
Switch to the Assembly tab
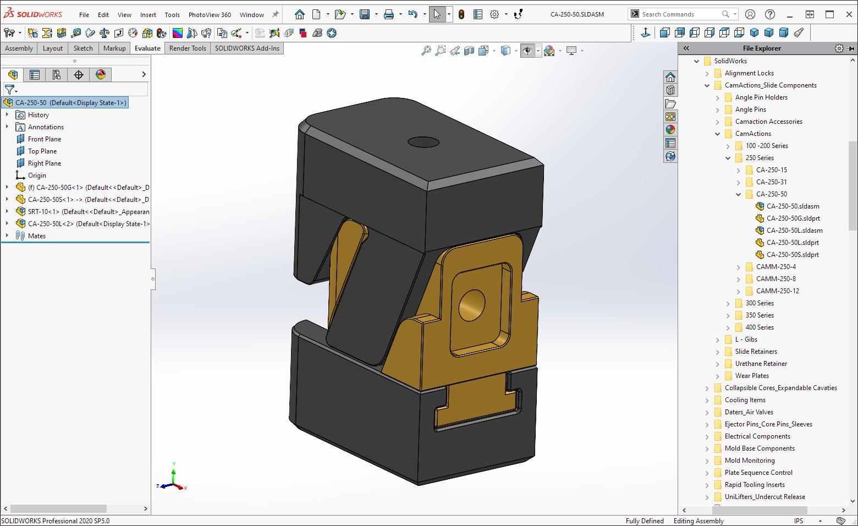click(x=19, y=48)
